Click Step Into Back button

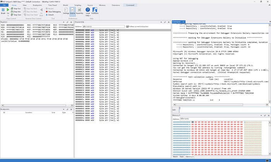(x=31, y=12)
